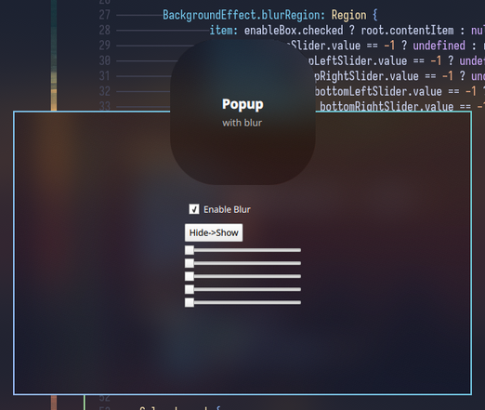Click the second slider's handle
Viewport: 485px width, 410px height.
(x=190, y=263)
